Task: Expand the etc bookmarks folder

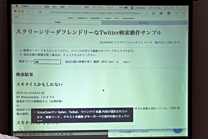Action: [x=117, y=18]
